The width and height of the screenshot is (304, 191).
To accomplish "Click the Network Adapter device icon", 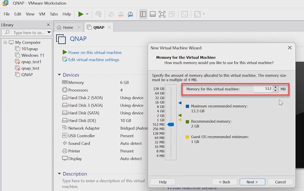I will pyautogui.click(x=64, y=128).
